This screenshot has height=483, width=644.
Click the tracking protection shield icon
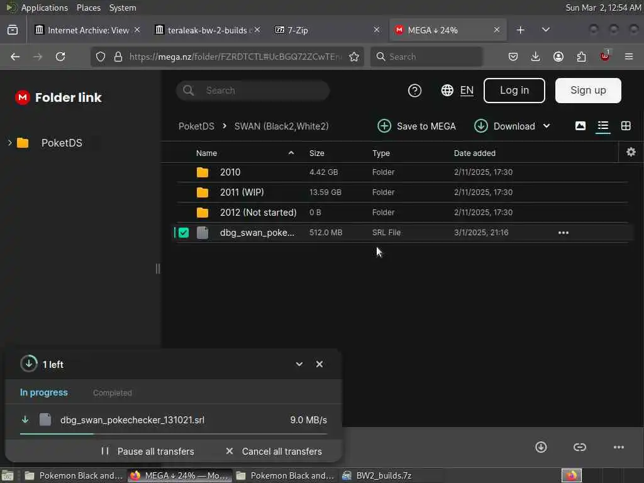(101, 57)
